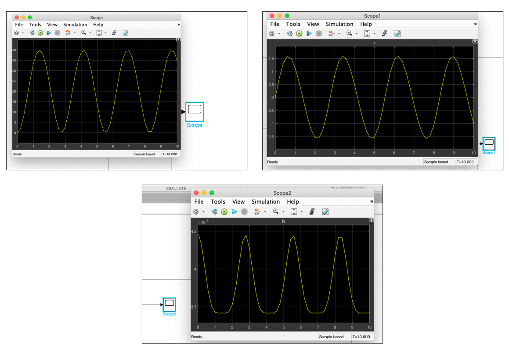Select the Step Forward icon in Scope2

coord(234,211)
